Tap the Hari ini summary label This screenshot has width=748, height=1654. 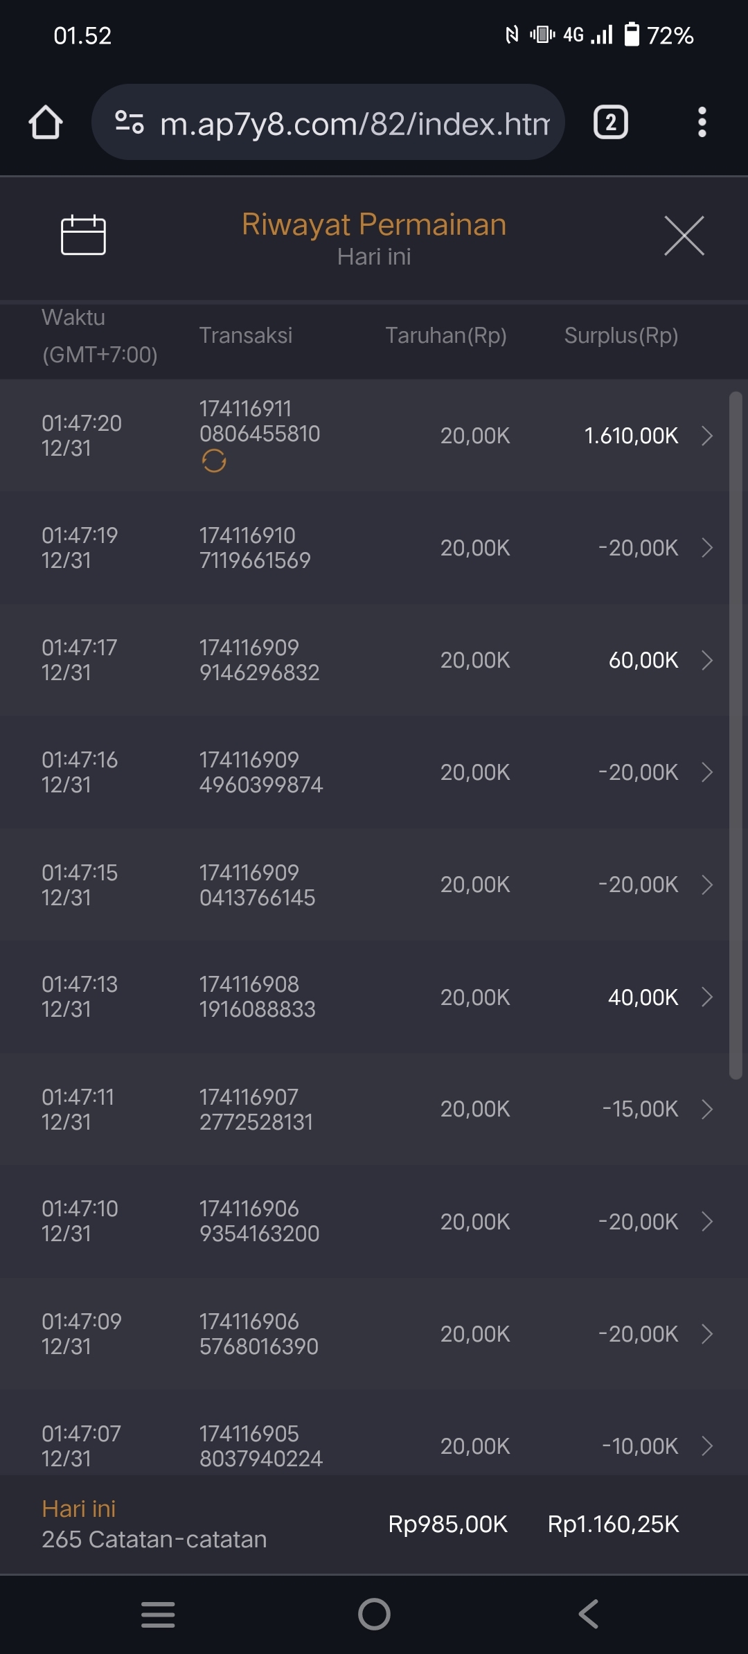click(79, 1509)
